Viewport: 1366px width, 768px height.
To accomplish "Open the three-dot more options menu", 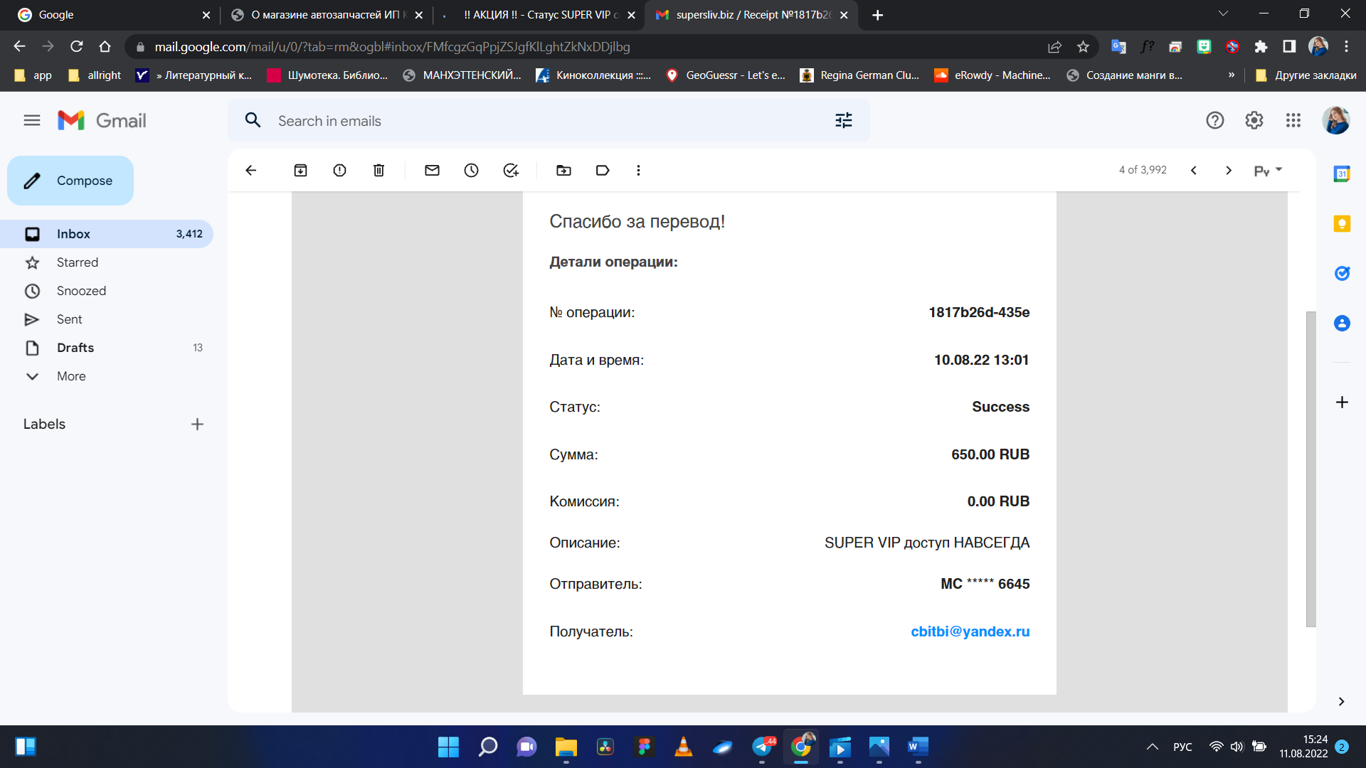I will click(x=638, y=170).
